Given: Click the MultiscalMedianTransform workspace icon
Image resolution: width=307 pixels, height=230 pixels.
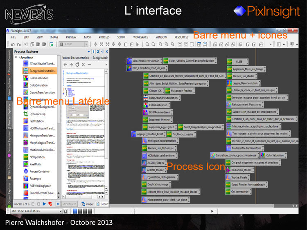Looking at the screenshot, I should (x=245, y=148).
